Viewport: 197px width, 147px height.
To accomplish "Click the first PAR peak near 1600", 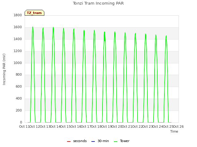I will pyautogui.click(x=33, y=27).
